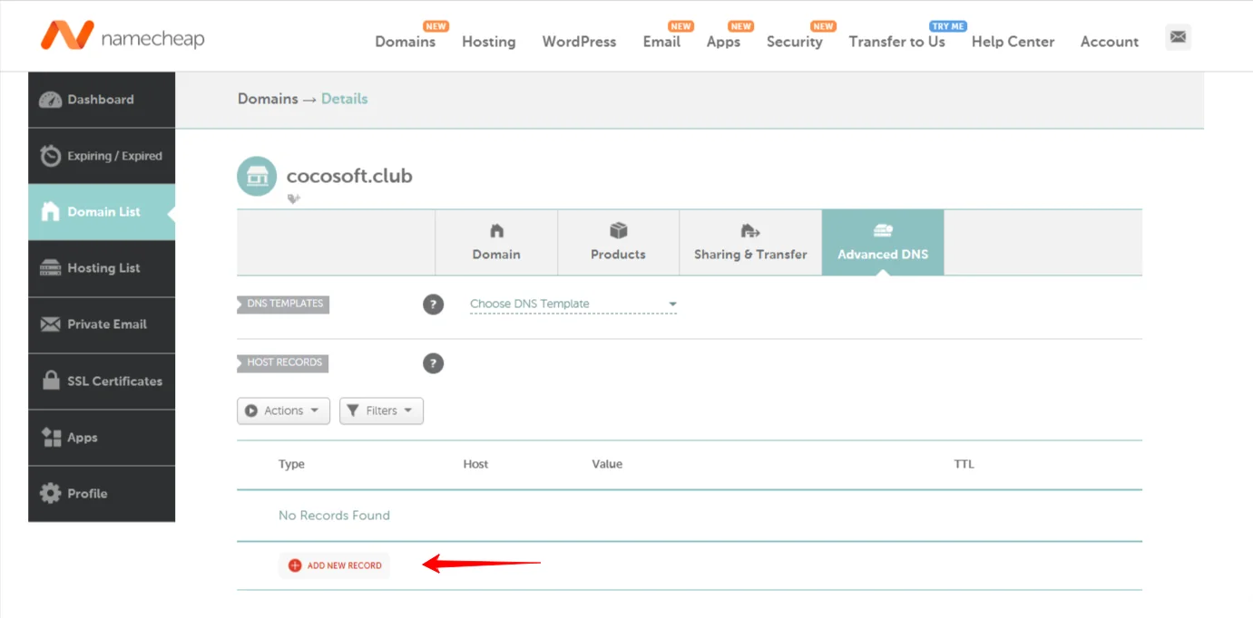Open the Apps top menu

tap(723, 42)
